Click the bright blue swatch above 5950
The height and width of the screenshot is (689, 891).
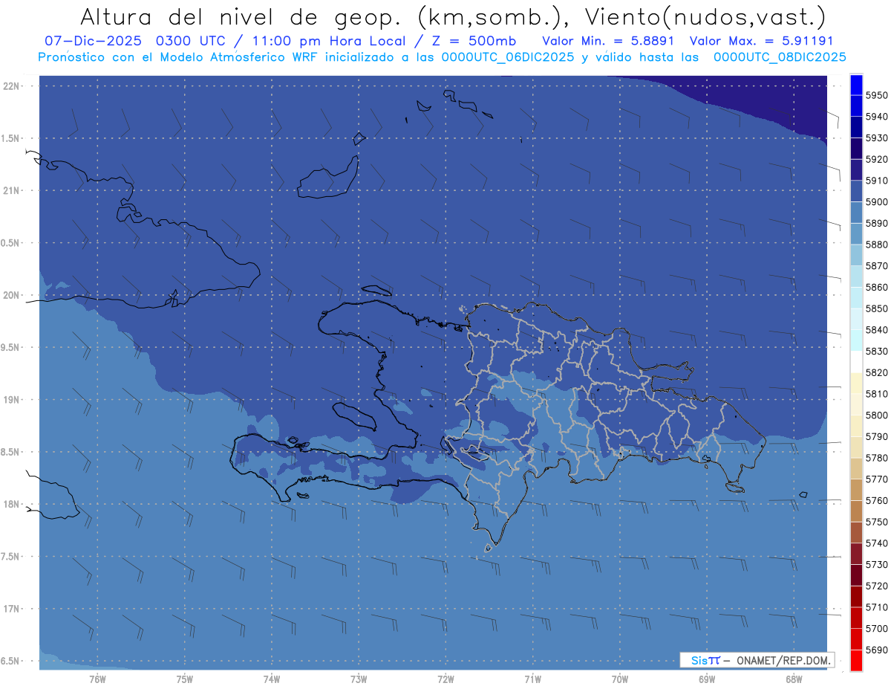pos(856,84)
